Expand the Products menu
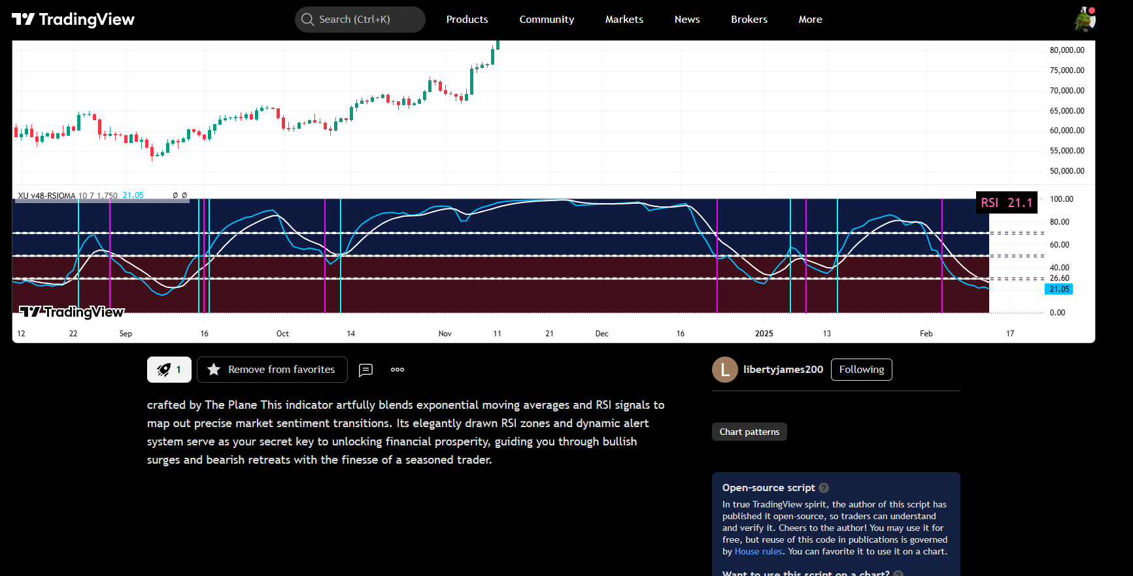 (467, 20)
